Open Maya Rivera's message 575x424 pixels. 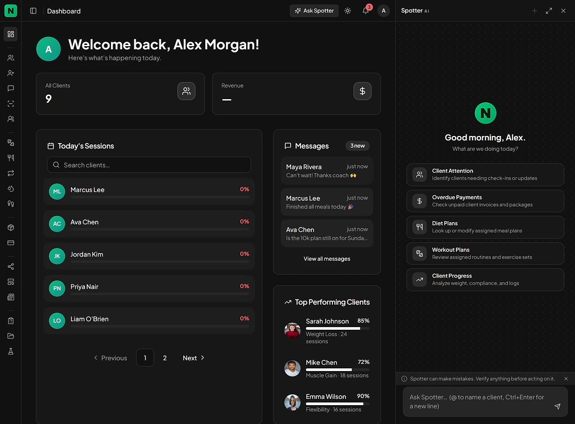point(327,170)
